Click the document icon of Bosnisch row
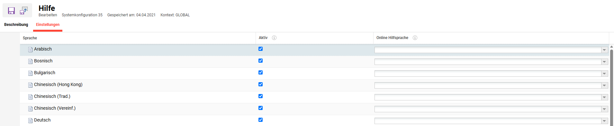 [30, 61]
